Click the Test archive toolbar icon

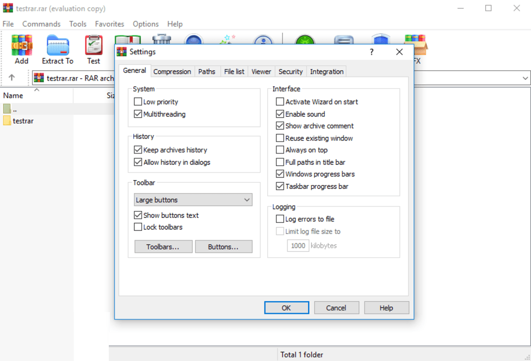[94, 45]
